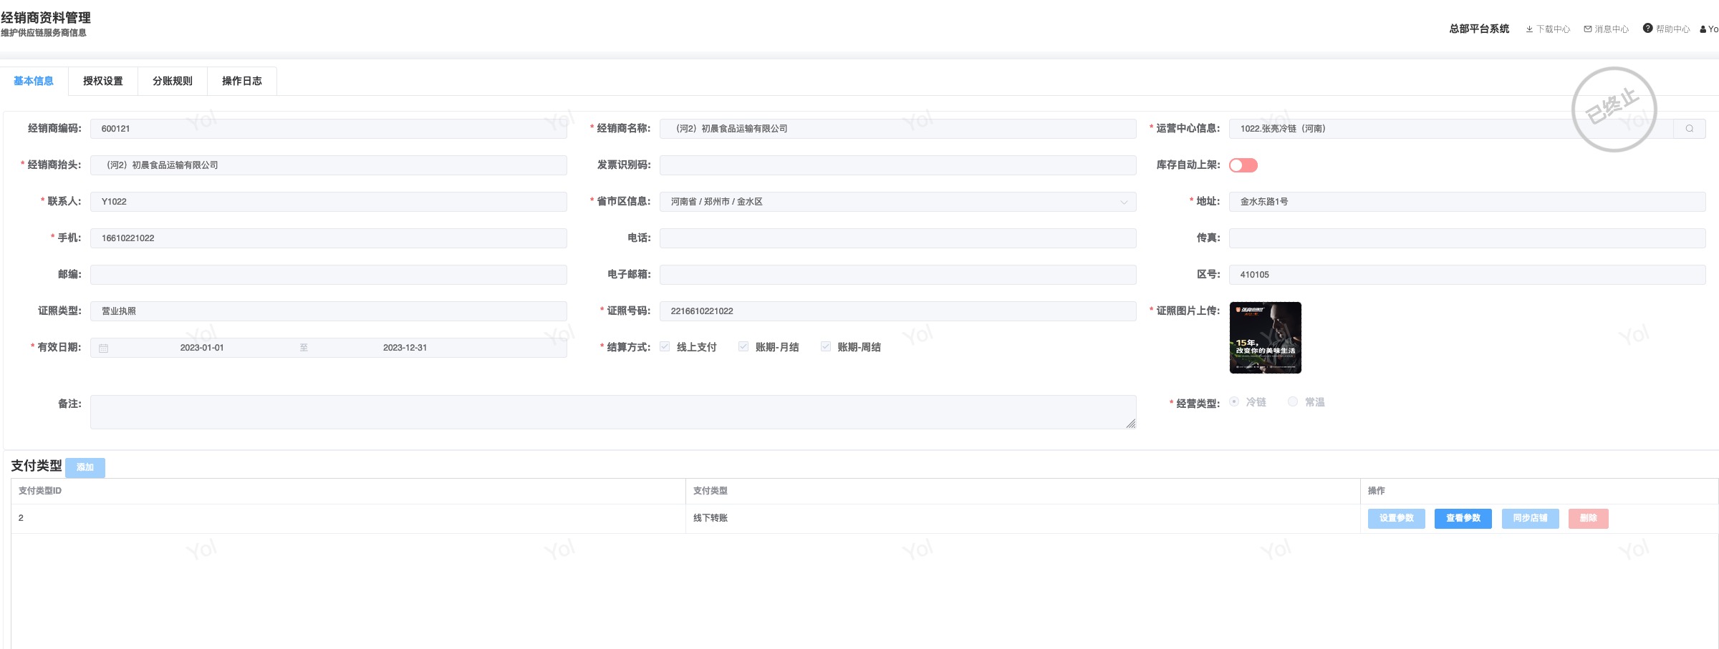This screenshot has height=649, width=1719.
Task: Open the 下载中心 link
Action: [1553, 29]
